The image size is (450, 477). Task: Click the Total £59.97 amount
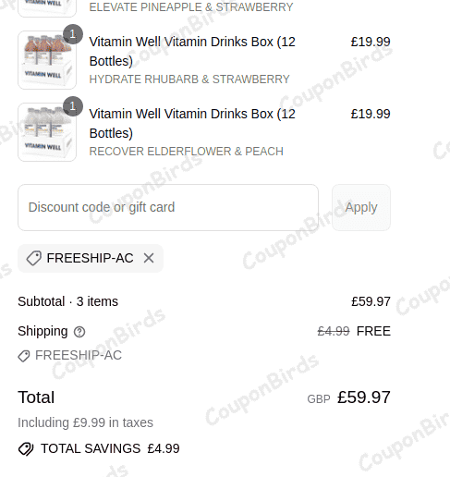tap(364, 397)
